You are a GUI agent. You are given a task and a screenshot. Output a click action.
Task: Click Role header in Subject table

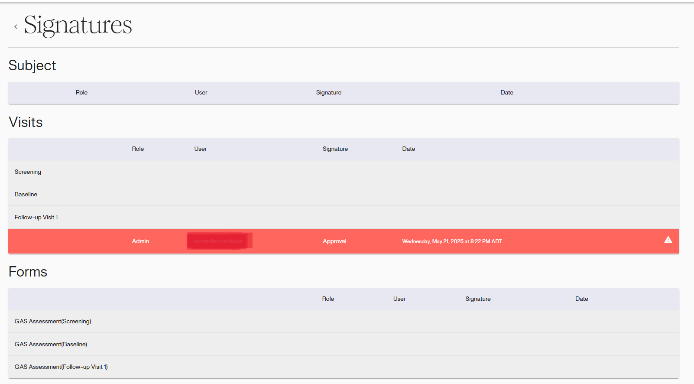[81, 93]
